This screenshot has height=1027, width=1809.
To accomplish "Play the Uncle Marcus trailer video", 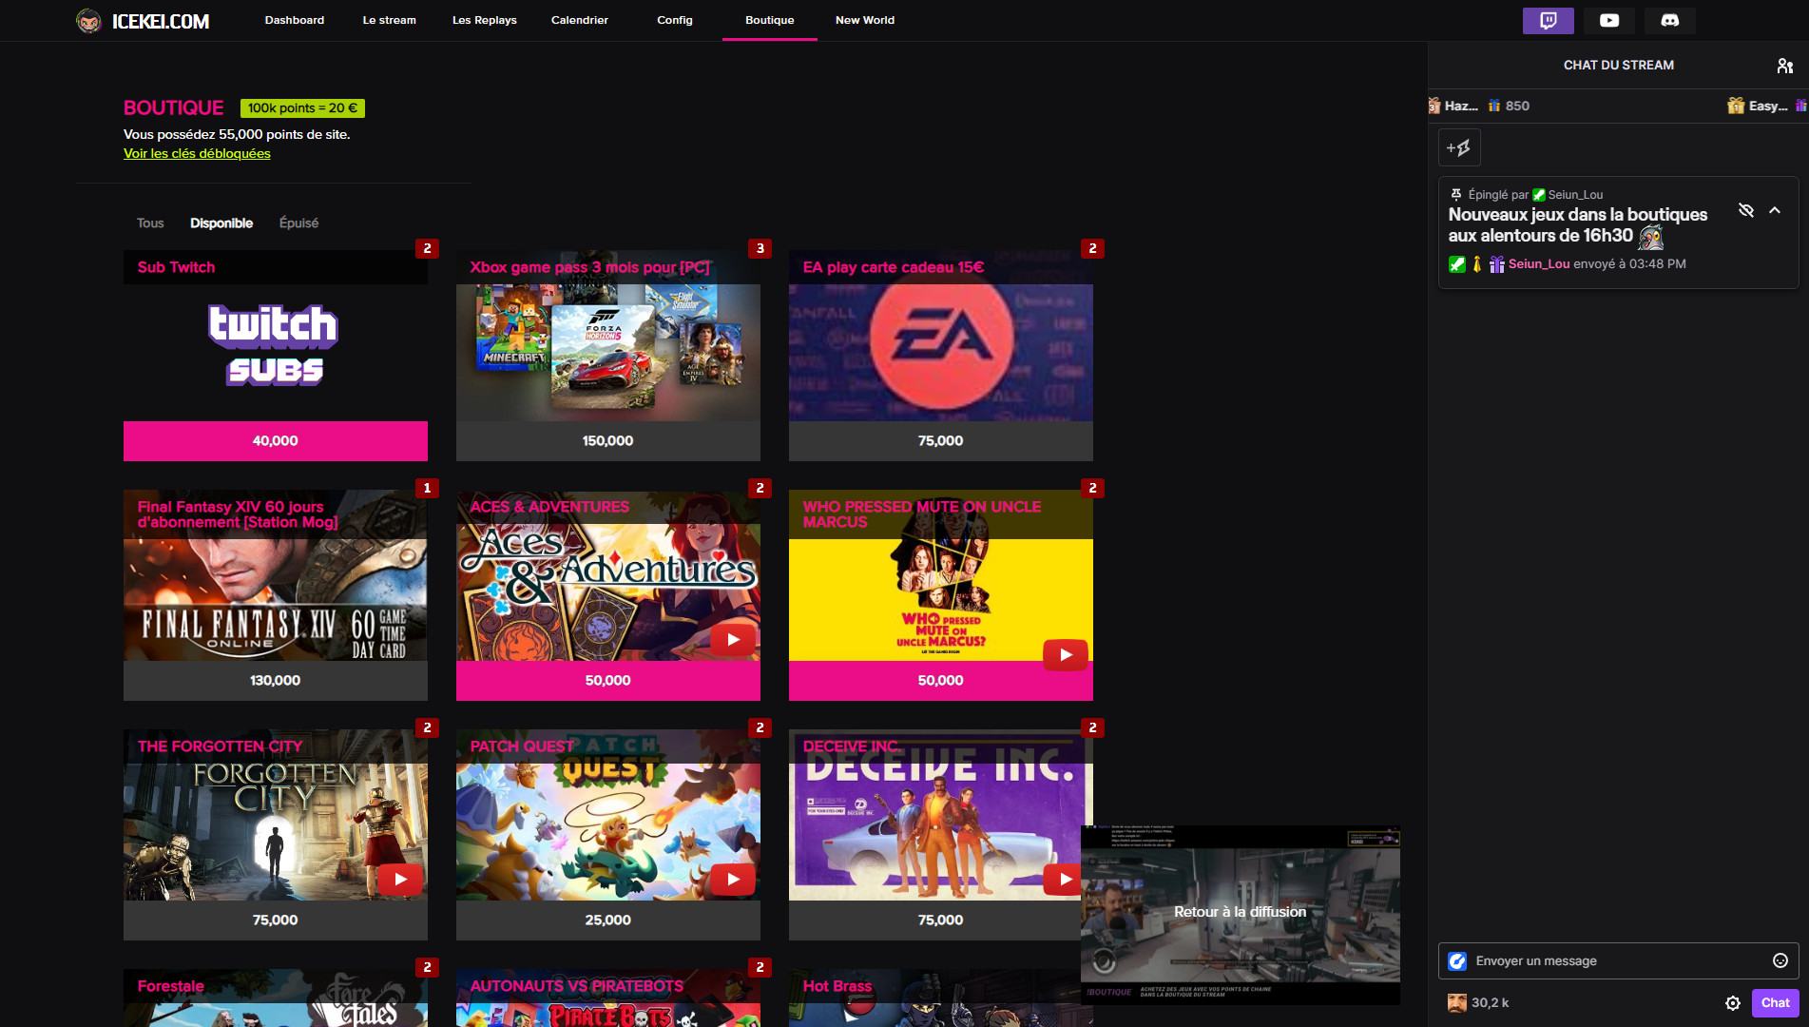I will [1066, 654].
